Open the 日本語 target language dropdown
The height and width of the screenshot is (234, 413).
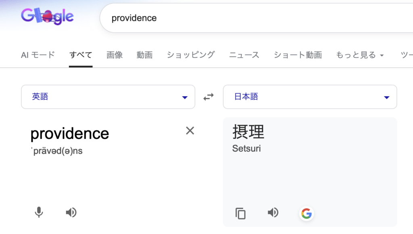(x=310, y=97)
